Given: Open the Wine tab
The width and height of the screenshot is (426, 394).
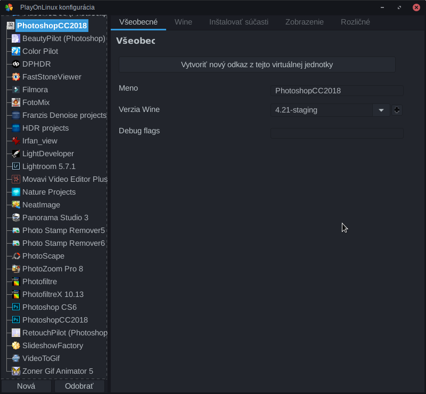Looking at the screenshot, I should pos(183,22).
